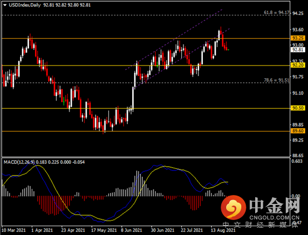
Task: Click the USDIndex chart dropdown triangle
Action: 4,5
